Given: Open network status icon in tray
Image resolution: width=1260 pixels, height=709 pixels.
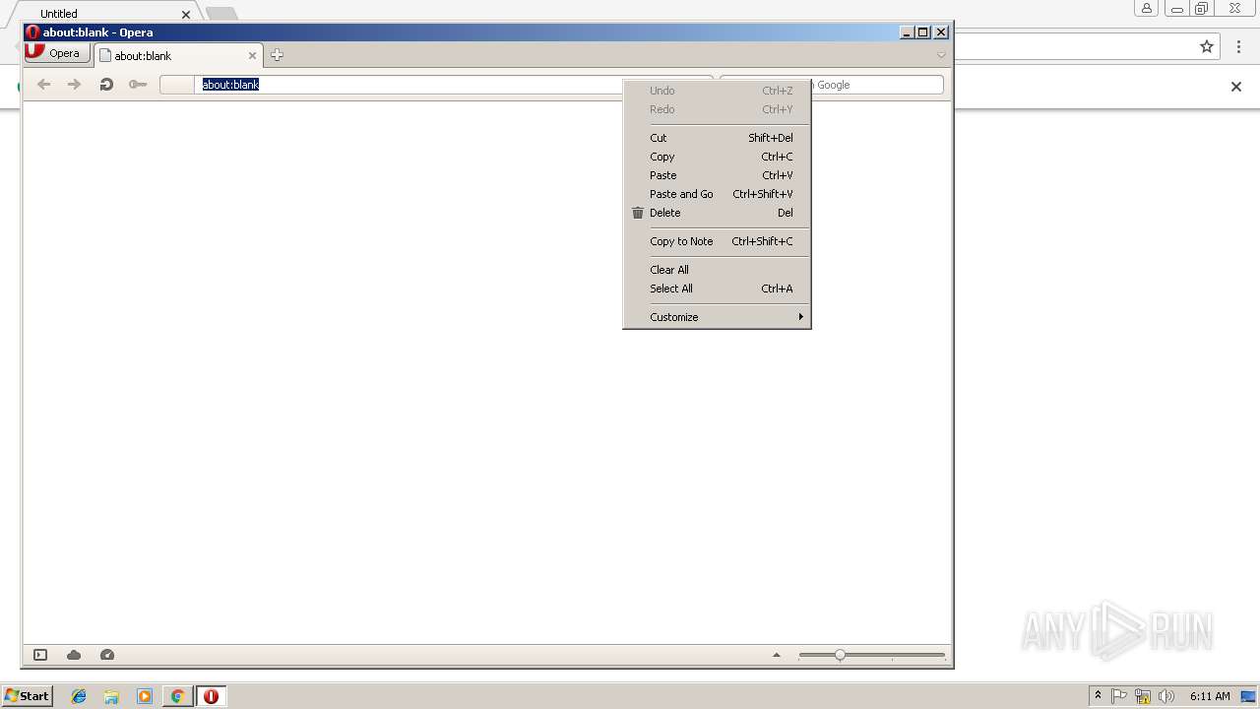Looking at the screenshot, I should click(1143, 696).
